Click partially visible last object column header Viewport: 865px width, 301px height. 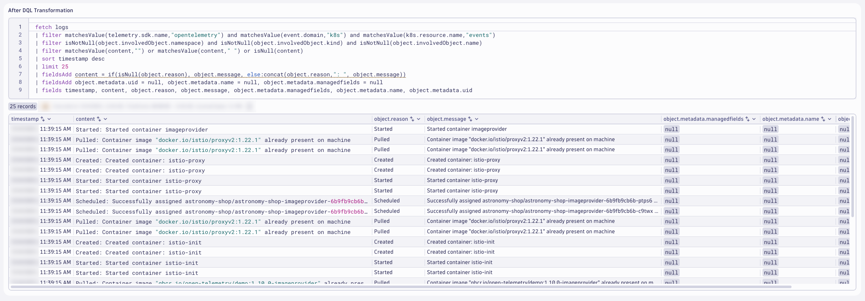click(844, 119)
